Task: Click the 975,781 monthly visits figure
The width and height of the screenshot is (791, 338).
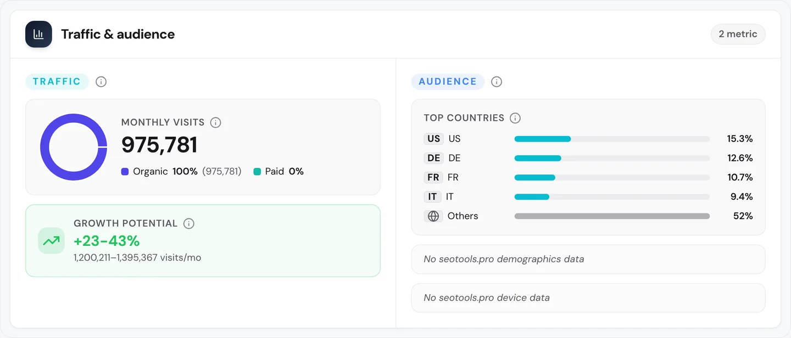Action: click(x=159, y=145)
